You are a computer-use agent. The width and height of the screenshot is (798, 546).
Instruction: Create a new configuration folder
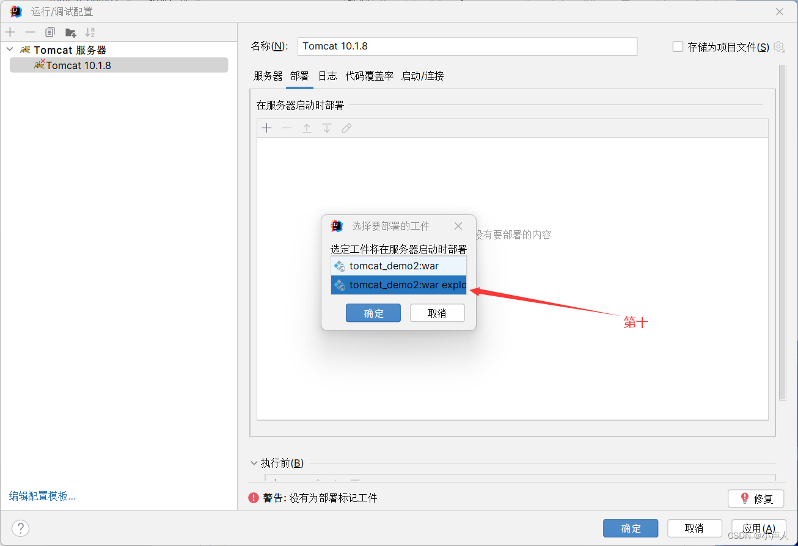click(x=70, y=32)
